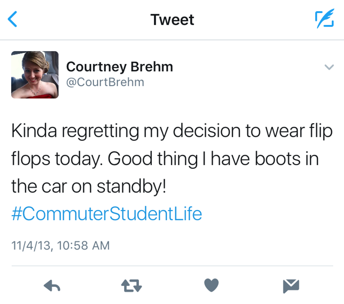Viewport: 344px width, 304px height.
Task: Tap the "Tweet" header title
Action: click(x=172, y=19)
